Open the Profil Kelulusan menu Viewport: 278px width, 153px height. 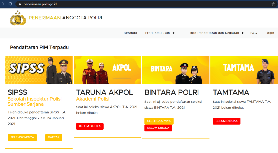click(157, 33)
